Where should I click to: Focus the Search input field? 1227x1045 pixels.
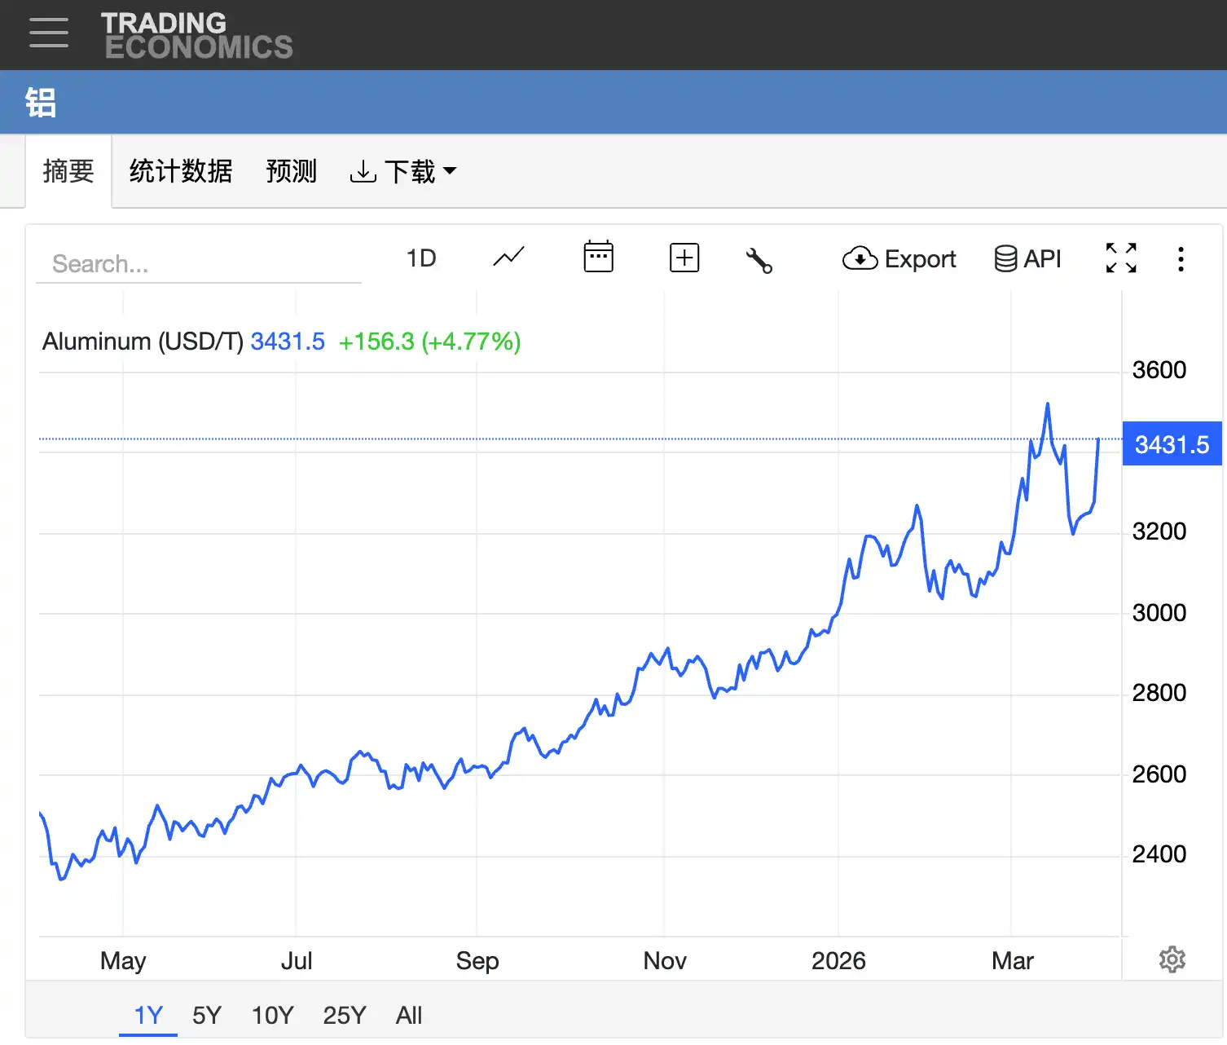(199, 264)
